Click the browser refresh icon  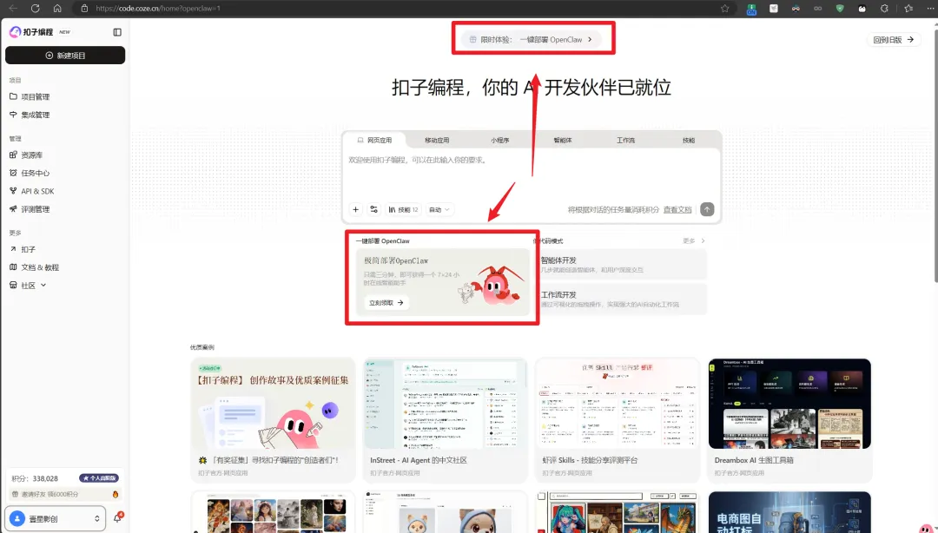(36, 9)
